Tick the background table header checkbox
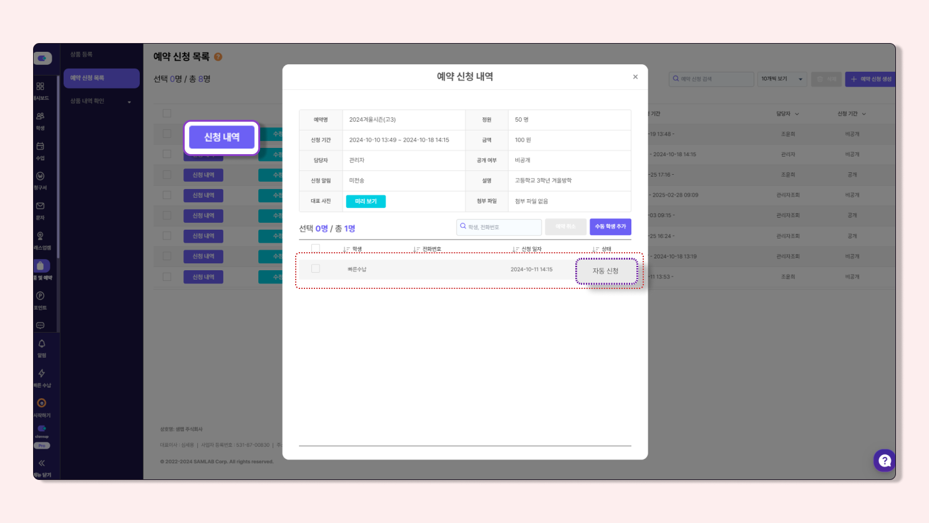The height and width of the screenshot is (523, 929). coord(167,113)
